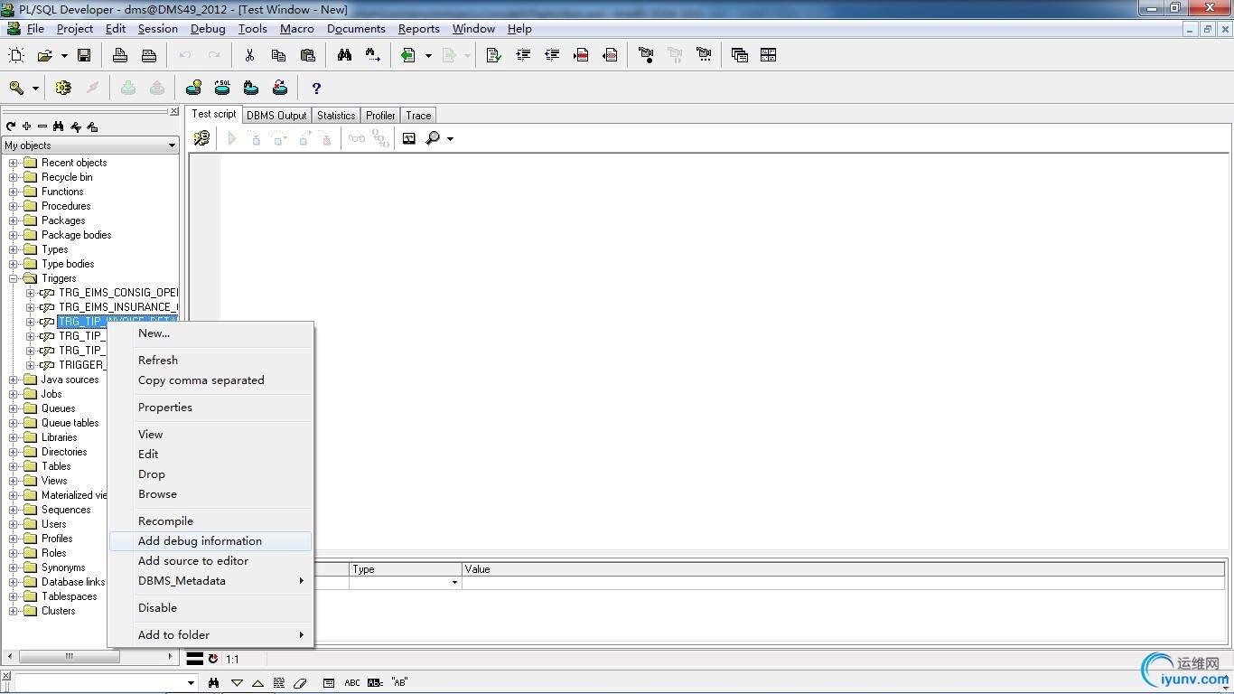
Task: Click the Find binoculars icon in main toolbar
Action: (x=344, y=55)
